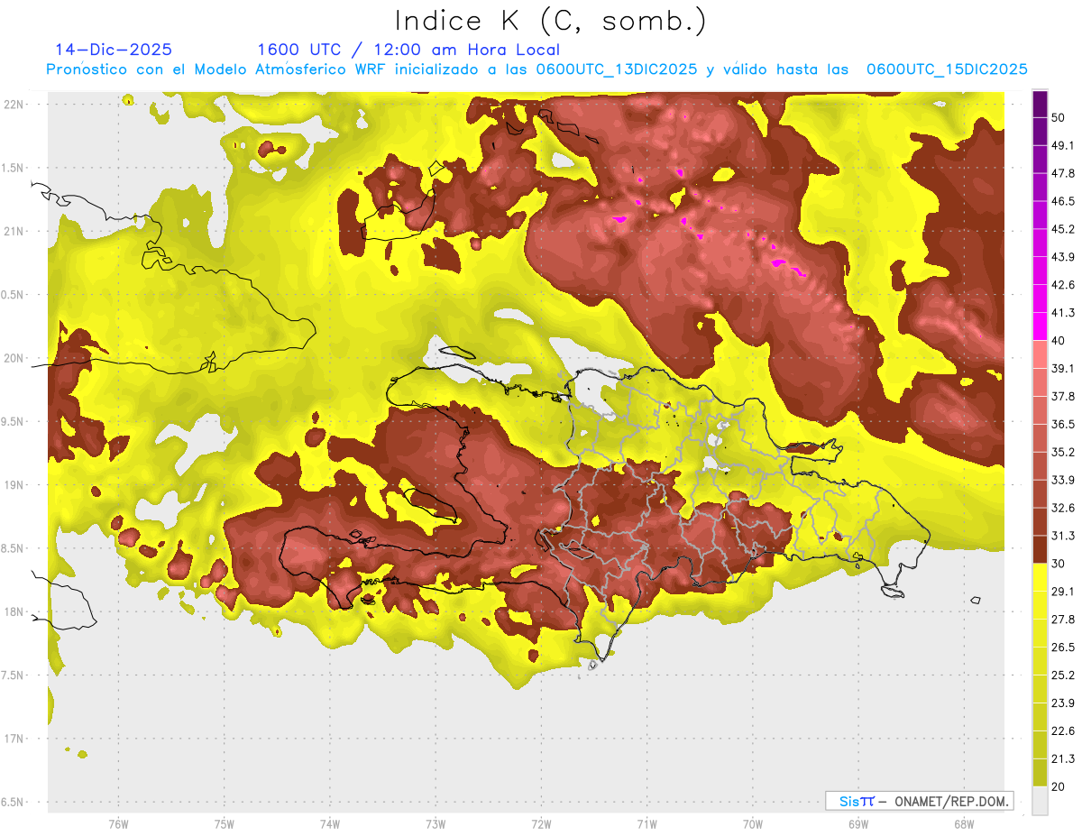Click the "35.2" legend value
Viewport: 1082px width, 836px height.
point(1063,452)
